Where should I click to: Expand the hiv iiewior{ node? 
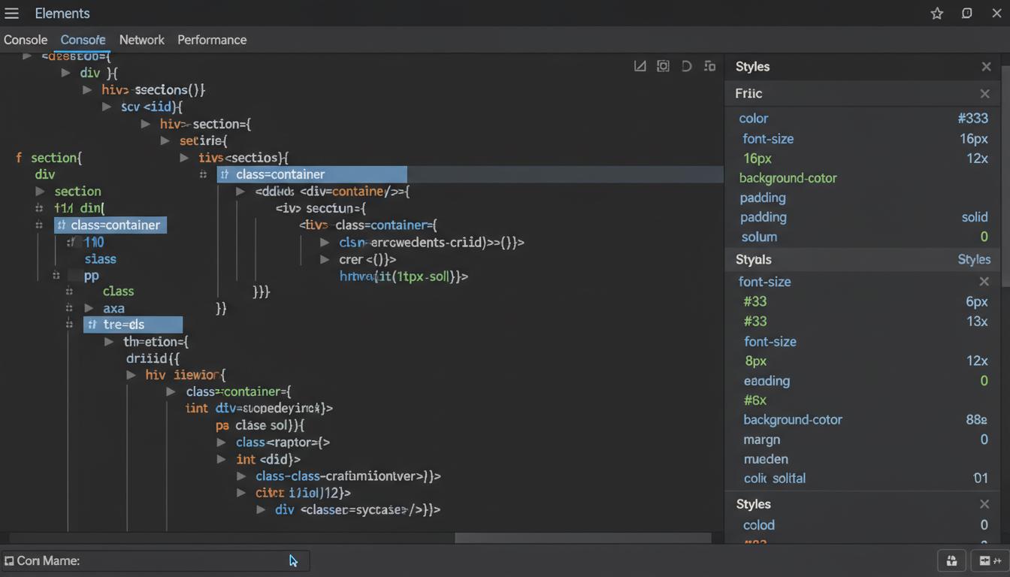coord(131,375)
